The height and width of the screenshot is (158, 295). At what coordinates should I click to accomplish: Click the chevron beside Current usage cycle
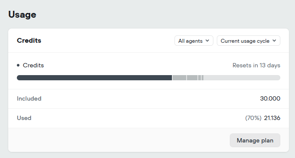click(x=274, y=41)
